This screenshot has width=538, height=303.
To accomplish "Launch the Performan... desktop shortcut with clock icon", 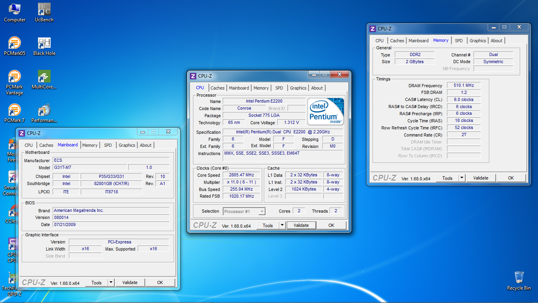I will pyautogui.click(x=44, y=113).
